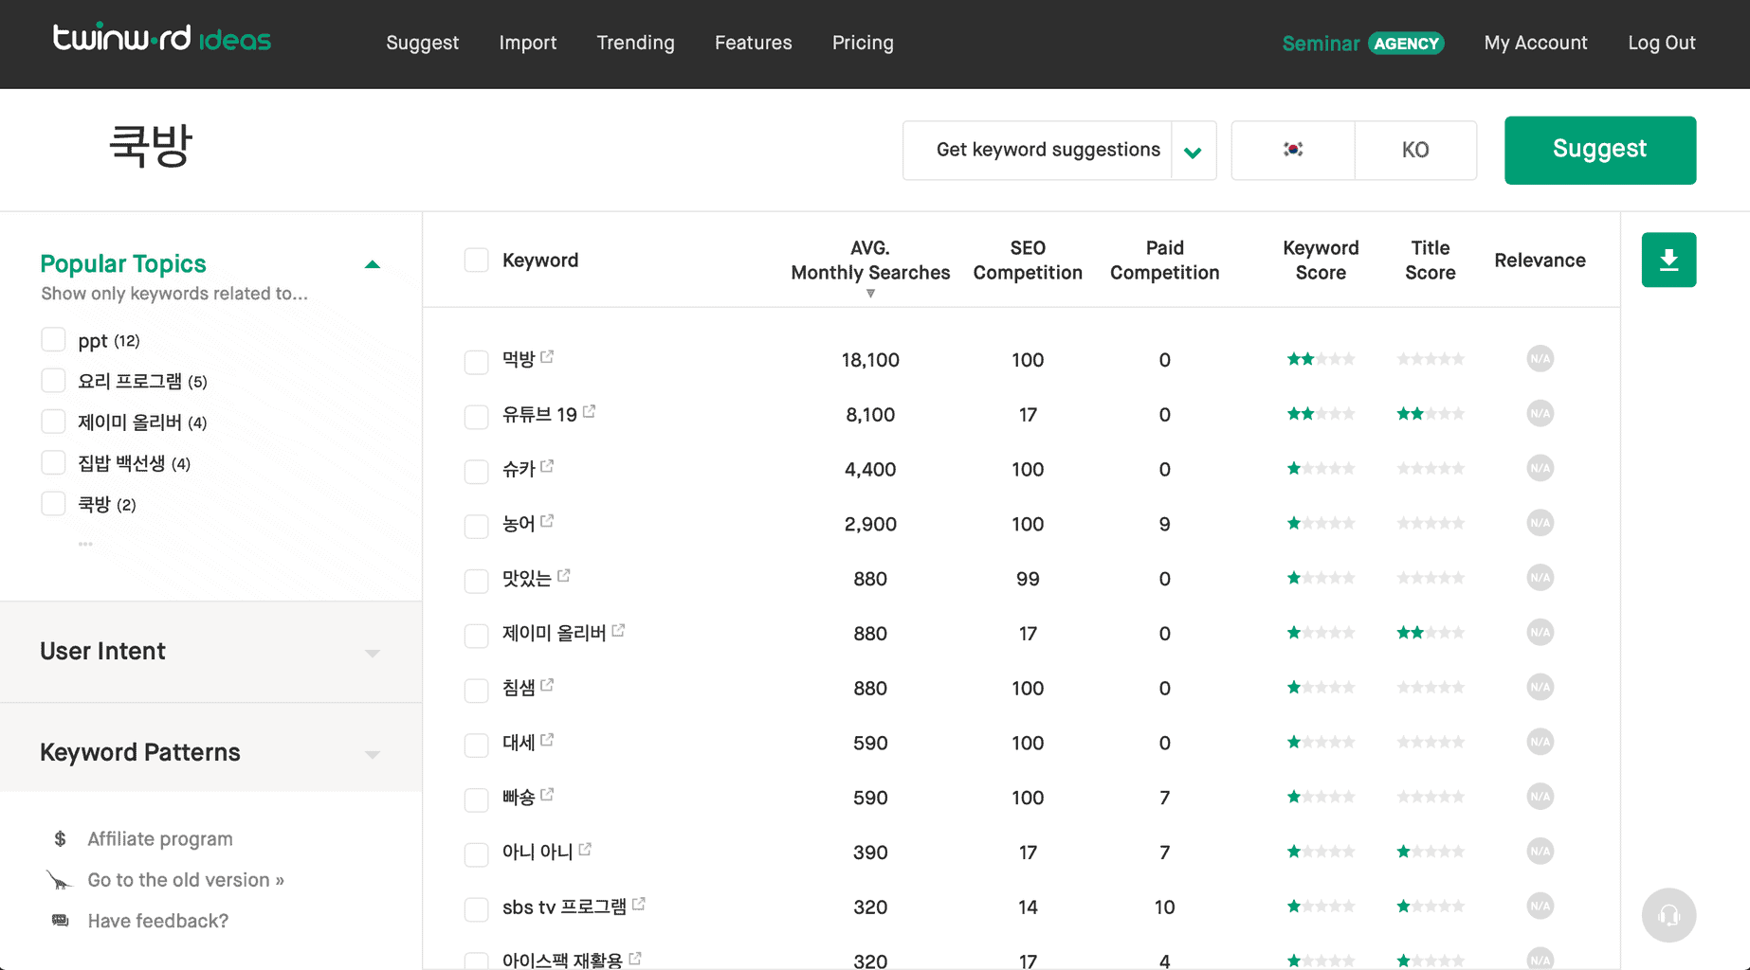Open external link icon next to 맛있는

click(563, 575)
